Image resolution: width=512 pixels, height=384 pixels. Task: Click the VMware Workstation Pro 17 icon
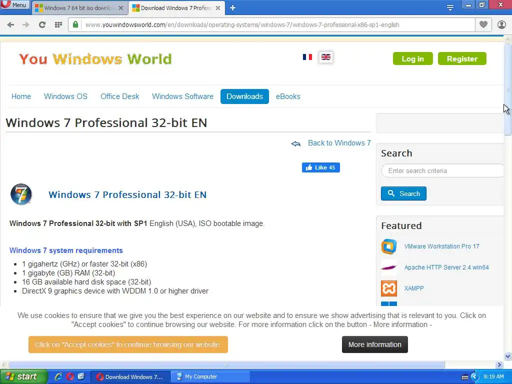click(x=389, y=246)
